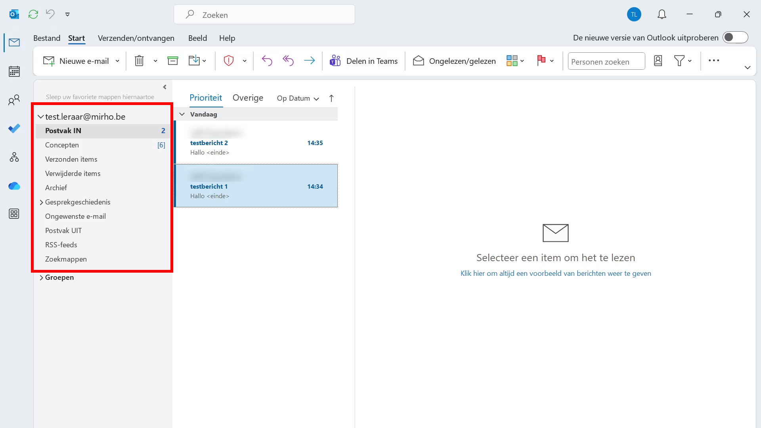Screen dimensions: 761x428
Task: Click the Personen zoeken input field
Action: [x=606, y=61]
